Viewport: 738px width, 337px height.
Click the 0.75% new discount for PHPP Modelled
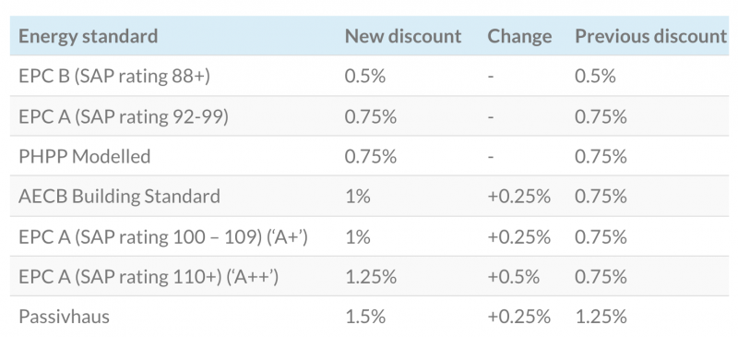pyautogui.click(x=371, y=156)
